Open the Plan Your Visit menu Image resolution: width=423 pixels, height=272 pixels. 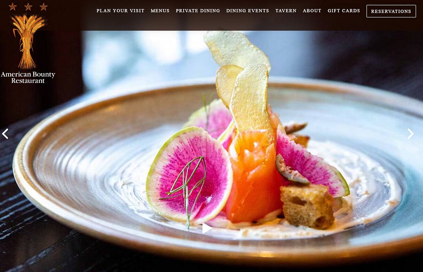coord(120,11)
